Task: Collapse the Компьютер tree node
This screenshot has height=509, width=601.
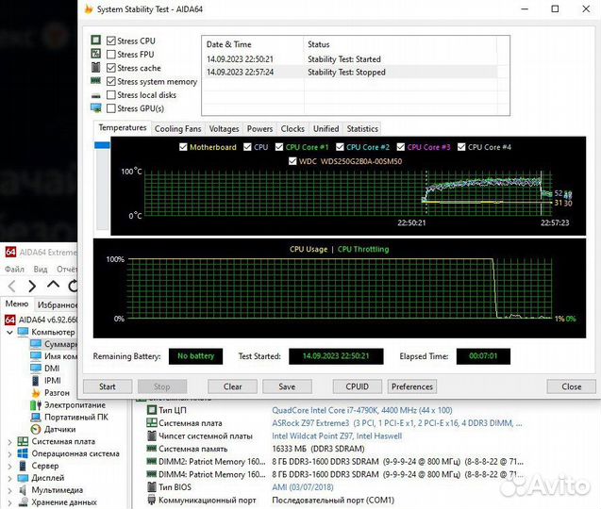Action: pyautogui.click(x=10, y=332)
